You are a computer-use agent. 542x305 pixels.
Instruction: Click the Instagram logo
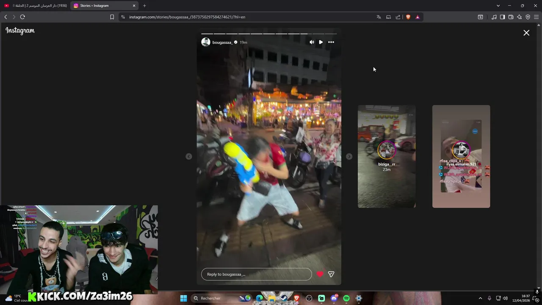(x=20, y=30)
